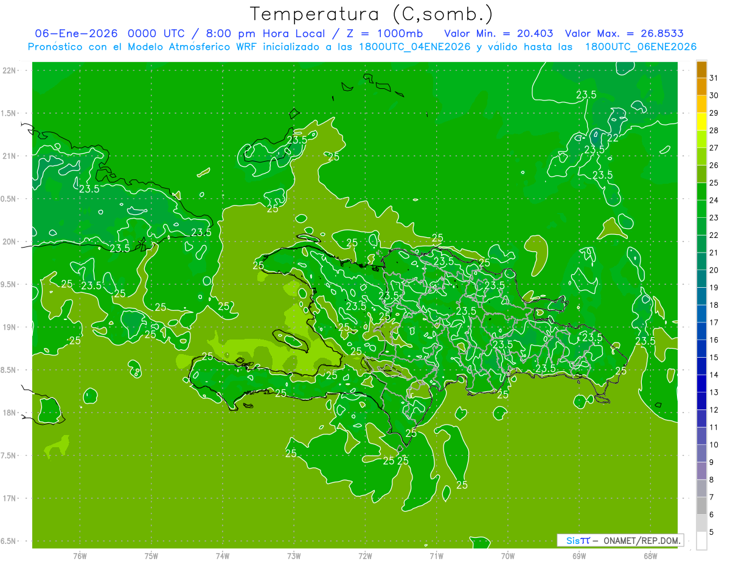Click the 76W longitude axis label

coord(80,556)
